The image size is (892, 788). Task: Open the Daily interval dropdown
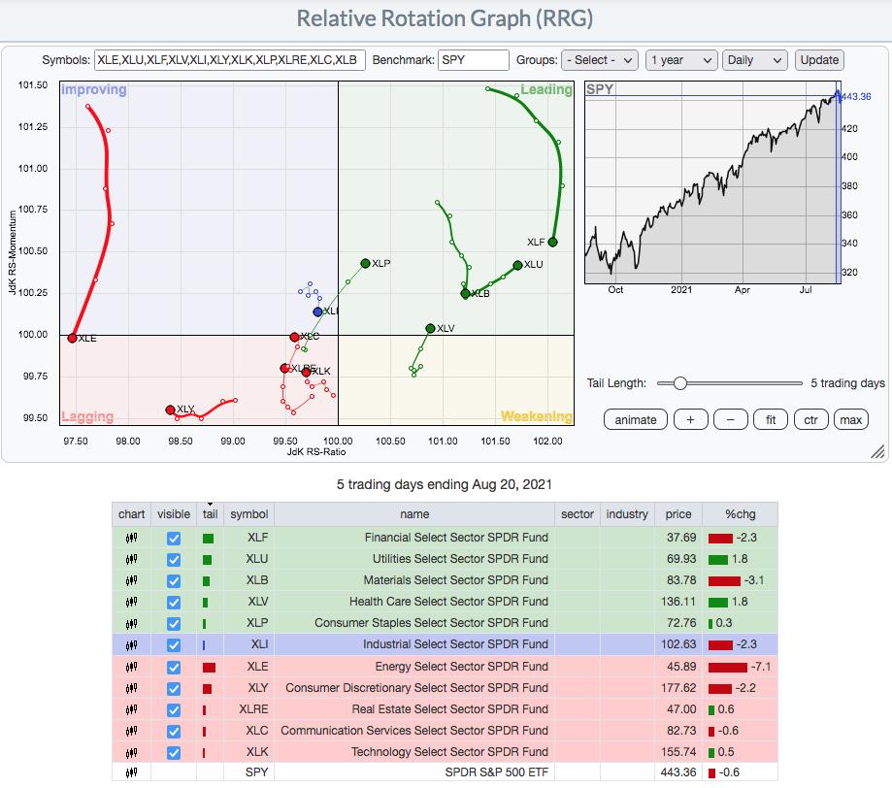pyautogui.click(x=754, y=60)
